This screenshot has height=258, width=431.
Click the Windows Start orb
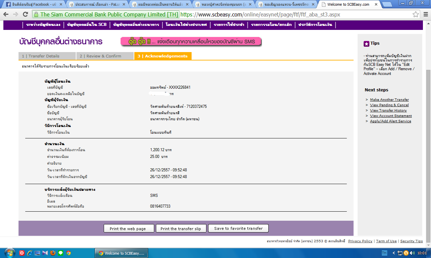tap(9, 253)
